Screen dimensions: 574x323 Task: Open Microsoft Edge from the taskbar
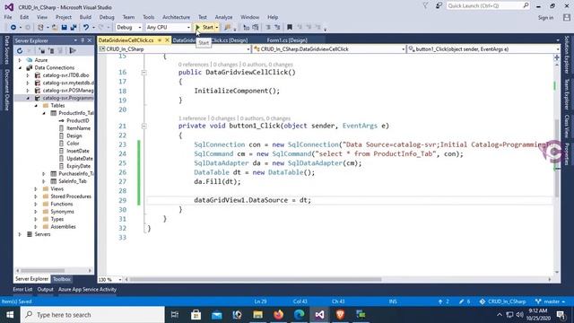coord(299,315)
